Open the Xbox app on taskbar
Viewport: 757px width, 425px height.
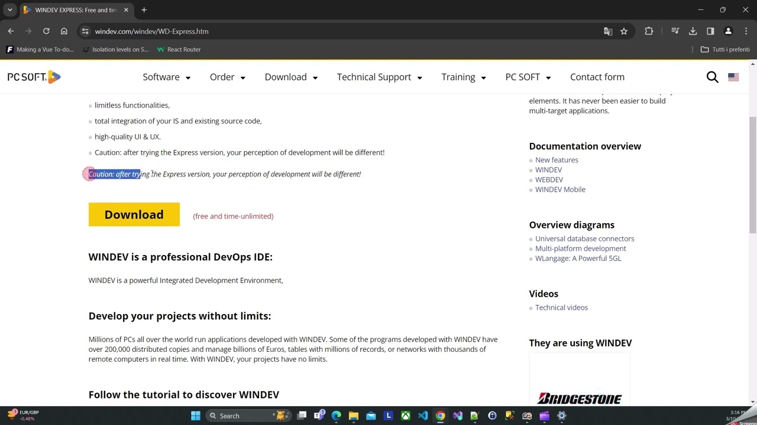406,416
